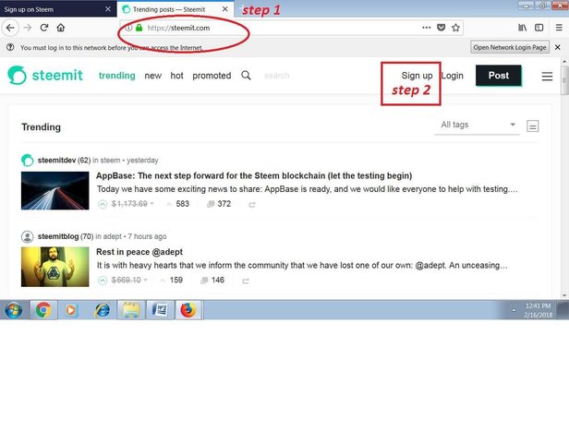
Task: Click the steemitdev avatar
Action: tap(27, 161)
